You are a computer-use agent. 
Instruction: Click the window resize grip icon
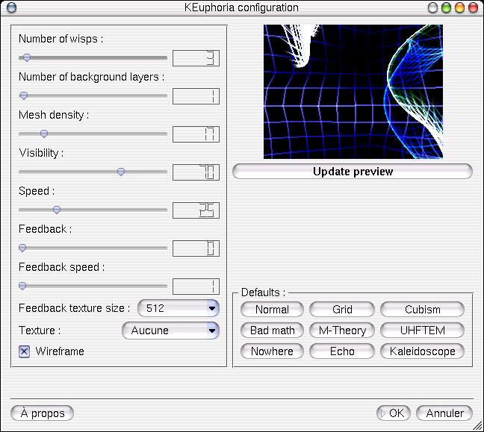pyautogui.click(x=478, y=426)
